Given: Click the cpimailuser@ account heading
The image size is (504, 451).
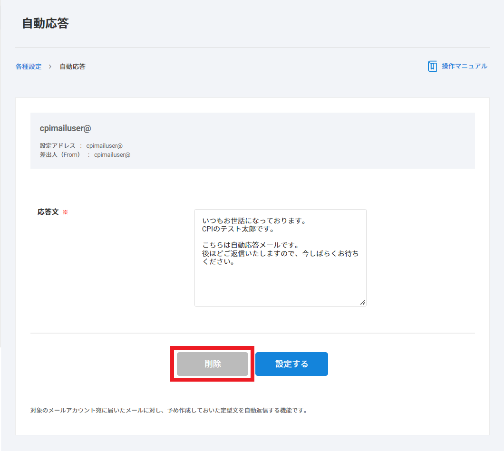Looking at the screenshot, I should [65, 128].
